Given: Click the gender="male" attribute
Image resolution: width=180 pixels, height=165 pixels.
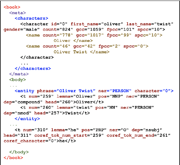Looking at the screenshot, I should (22, 30).
